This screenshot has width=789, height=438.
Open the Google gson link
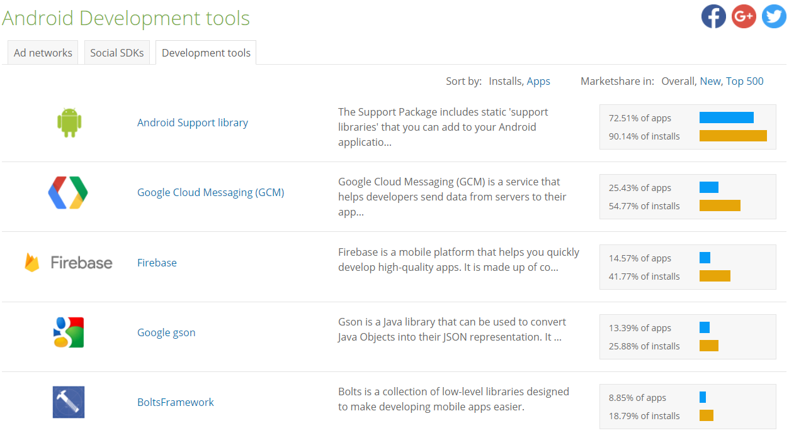coord(166,332)
